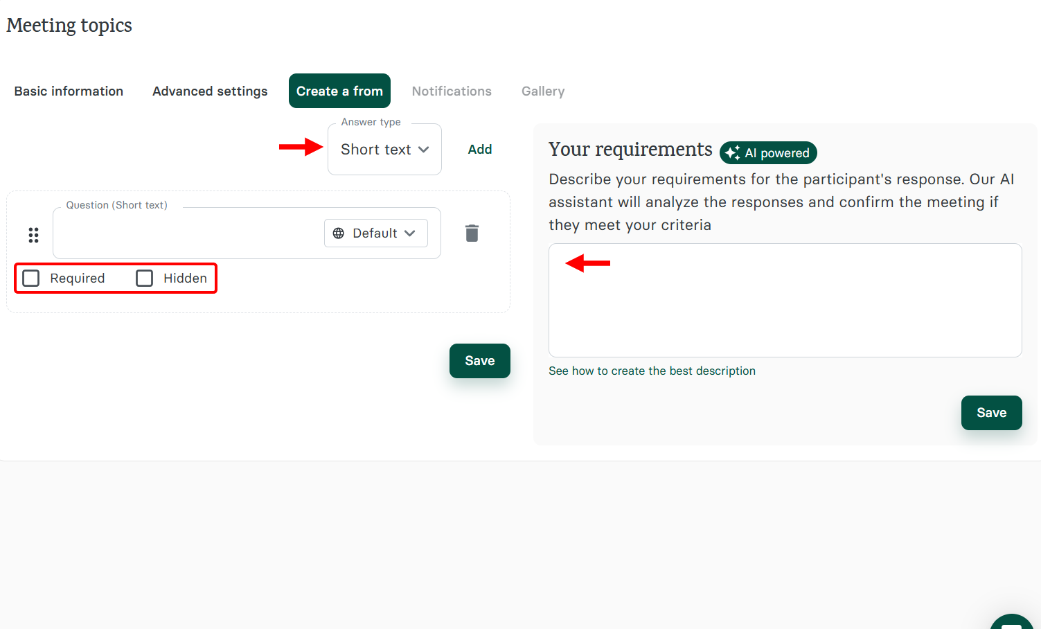
Task: Switch to the Advanced settings tab
Action: (209, 91)
